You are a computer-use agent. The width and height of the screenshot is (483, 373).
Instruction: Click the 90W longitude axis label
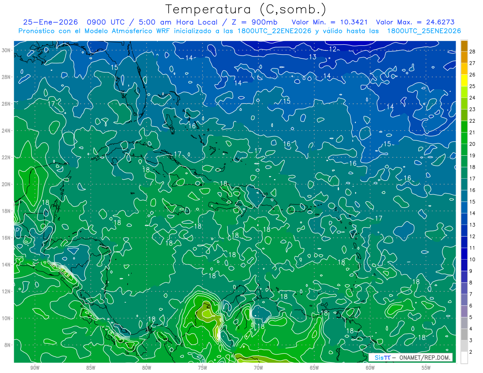coord(35,368)
